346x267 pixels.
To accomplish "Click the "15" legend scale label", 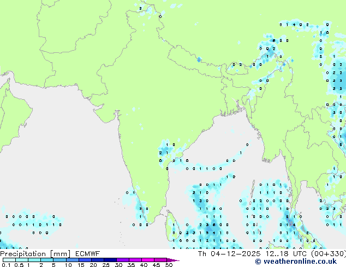I will click(x=81, y=265).
